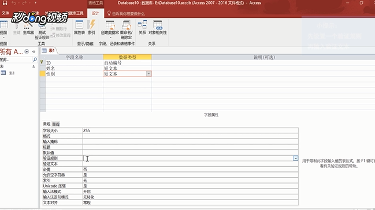Open the 视图 dropdown arrow
This screenshot has width=375, height=210.
click(x=3, y=37)
